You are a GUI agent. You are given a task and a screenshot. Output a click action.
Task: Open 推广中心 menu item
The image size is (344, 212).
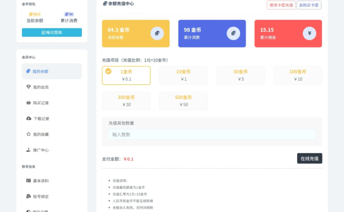[52, 150]
